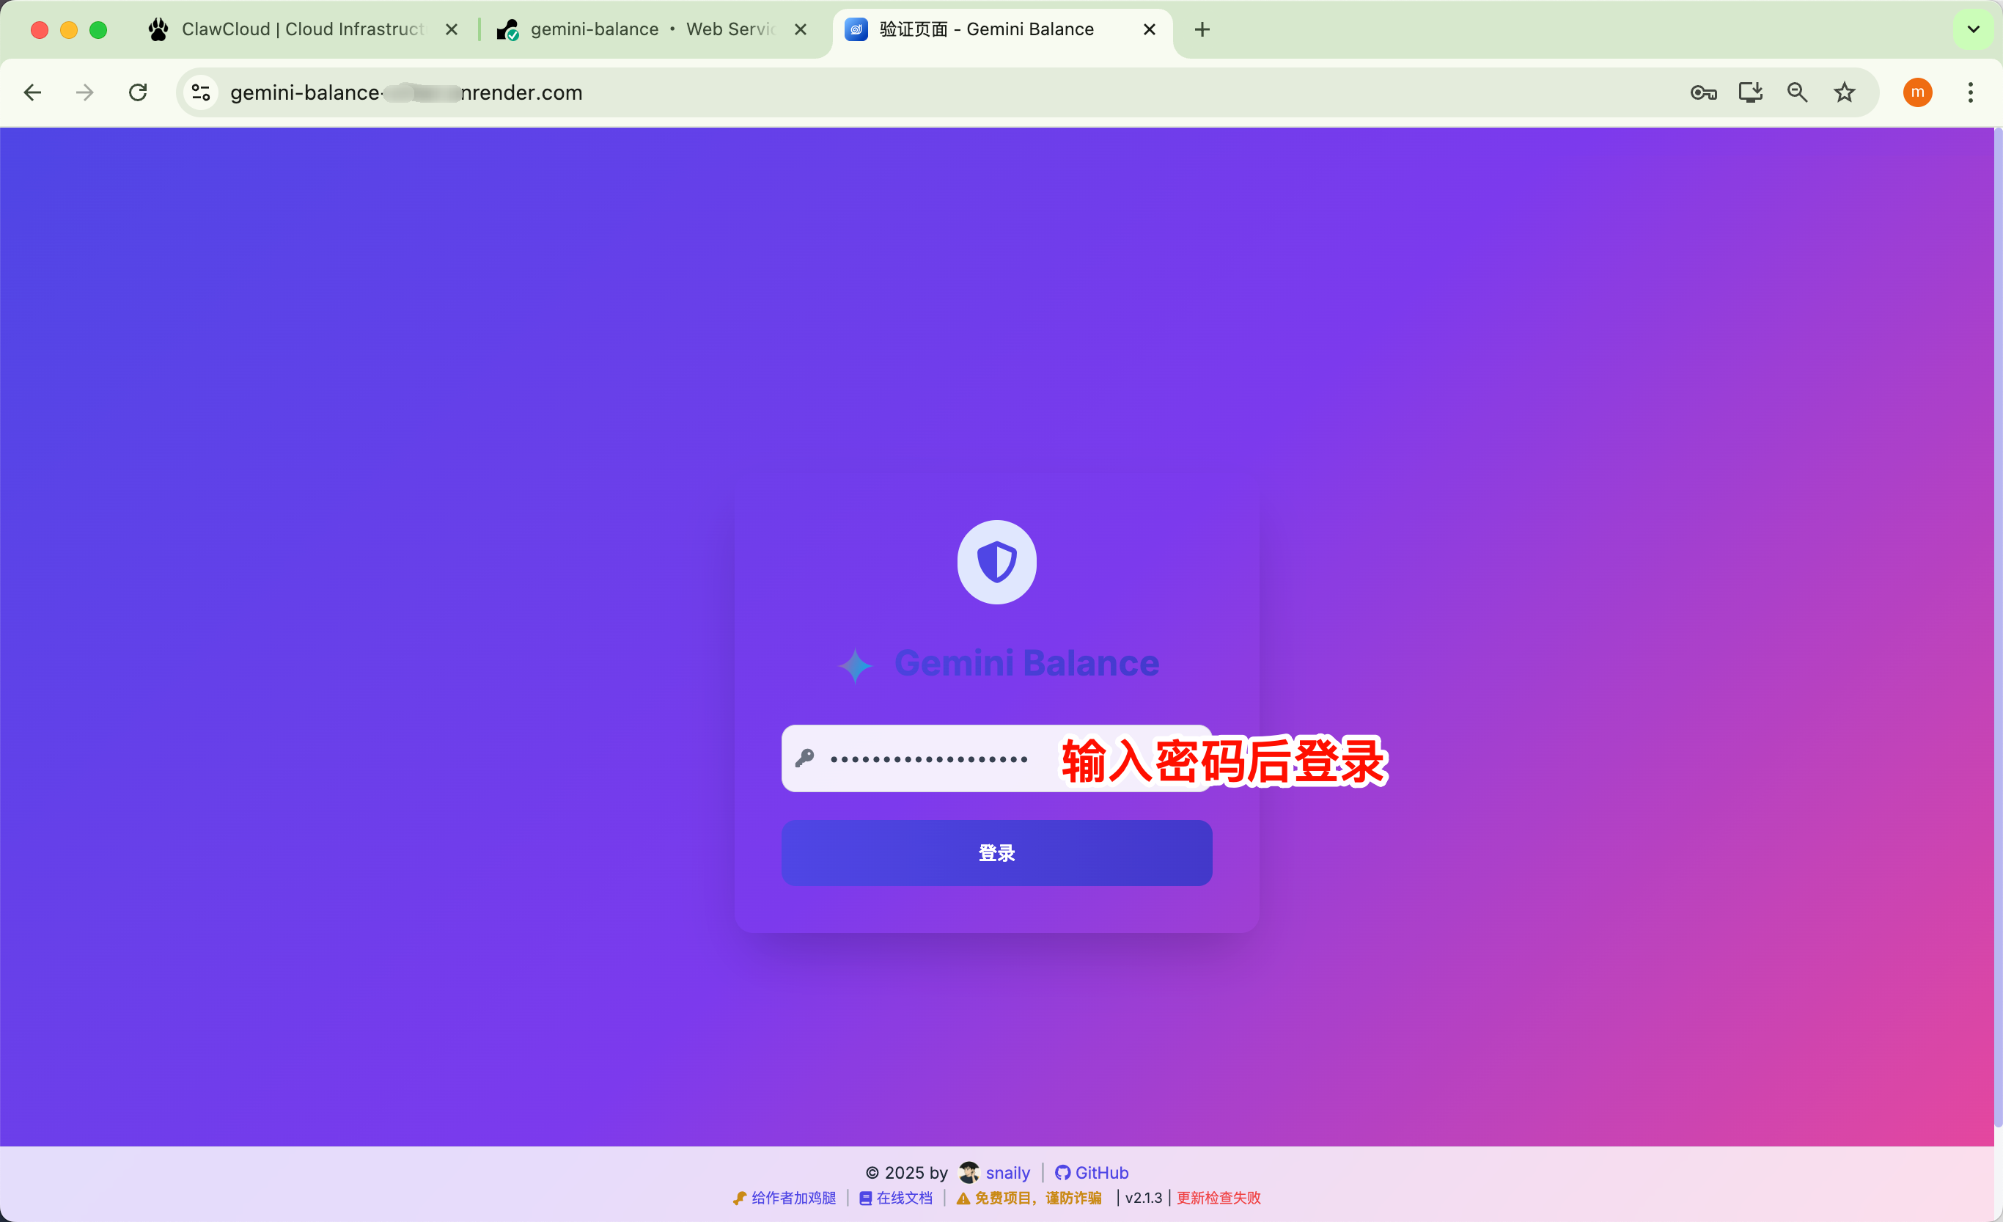Click the shield logo icon
This screenshot has height=1222, width=2003.
coord(996,562)
